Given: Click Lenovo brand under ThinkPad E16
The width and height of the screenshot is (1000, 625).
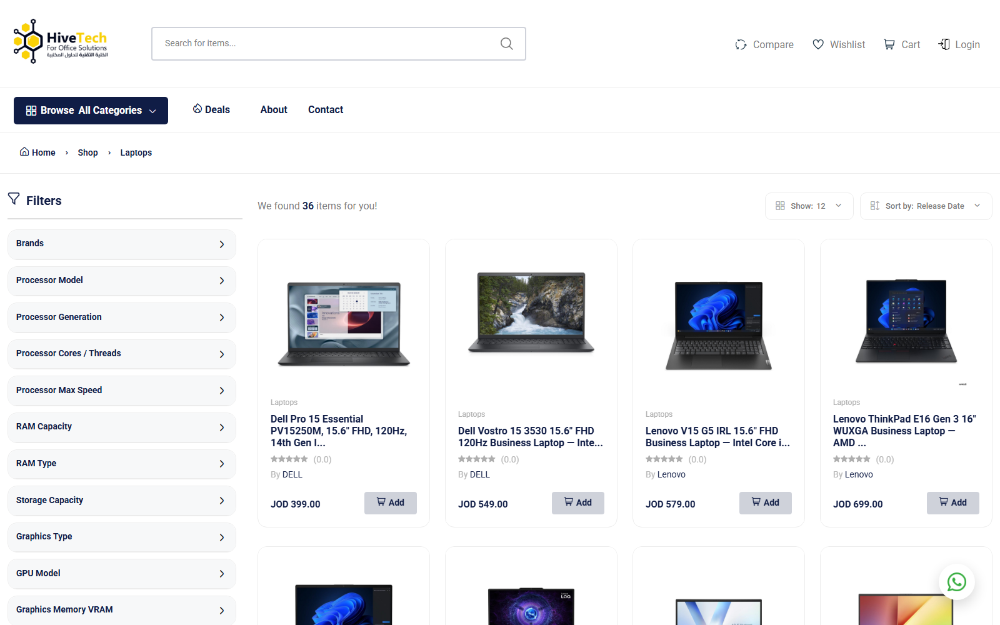Looking at the screenshot, I should [x=859, y=474].
